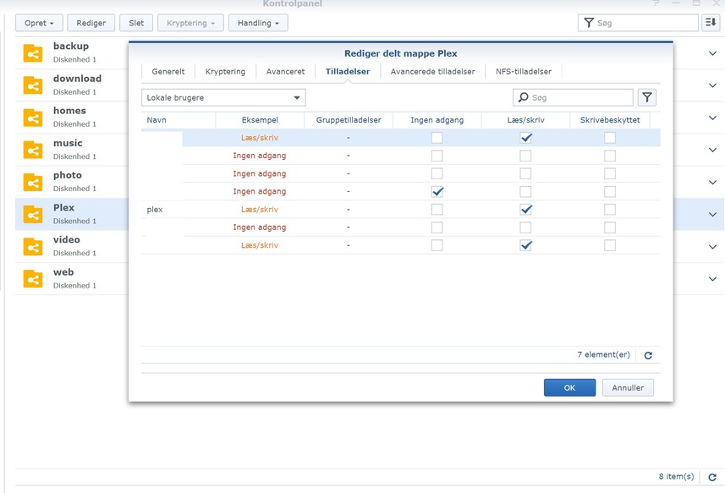Click the photo shared folder icon
This screenshot has width=725, height=493.
33,183
